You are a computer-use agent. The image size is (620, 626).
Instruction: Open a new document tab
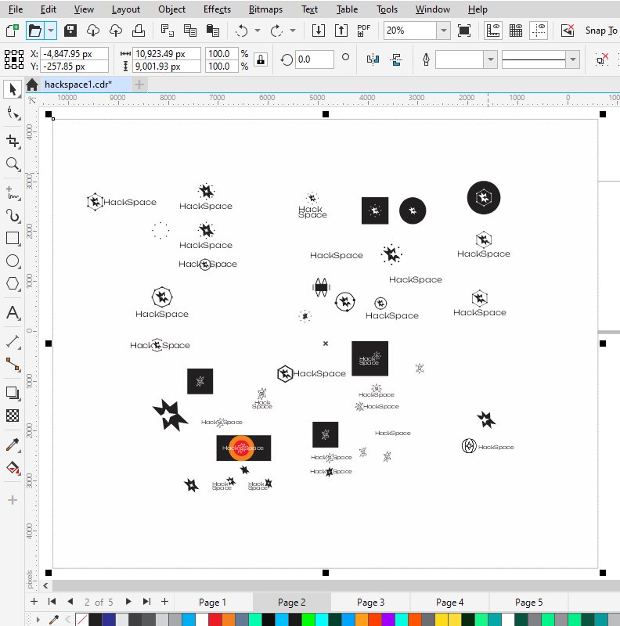coord(139,85)
